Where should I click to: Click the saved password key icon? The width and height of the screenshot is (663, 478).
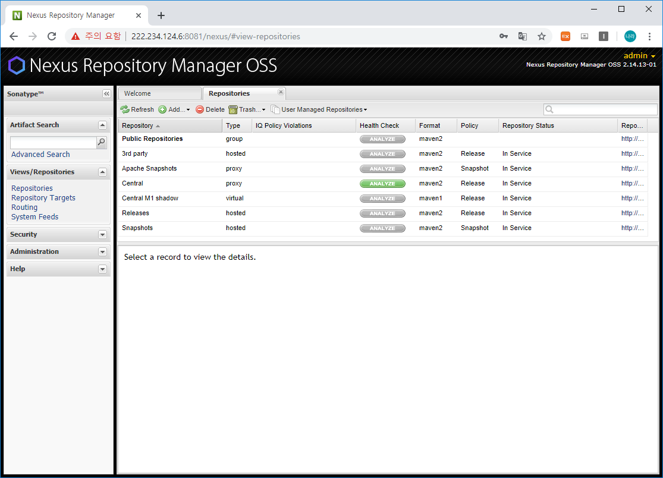coord(504,36)
